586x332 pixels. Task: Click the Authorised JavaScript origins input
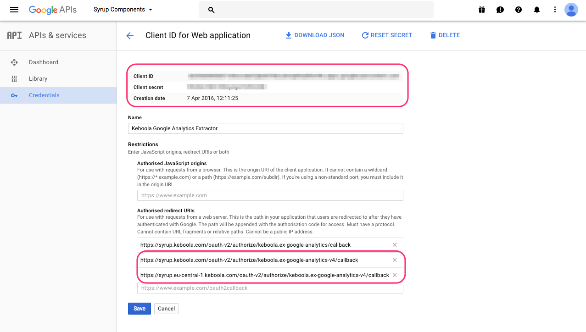pos(270,195)
